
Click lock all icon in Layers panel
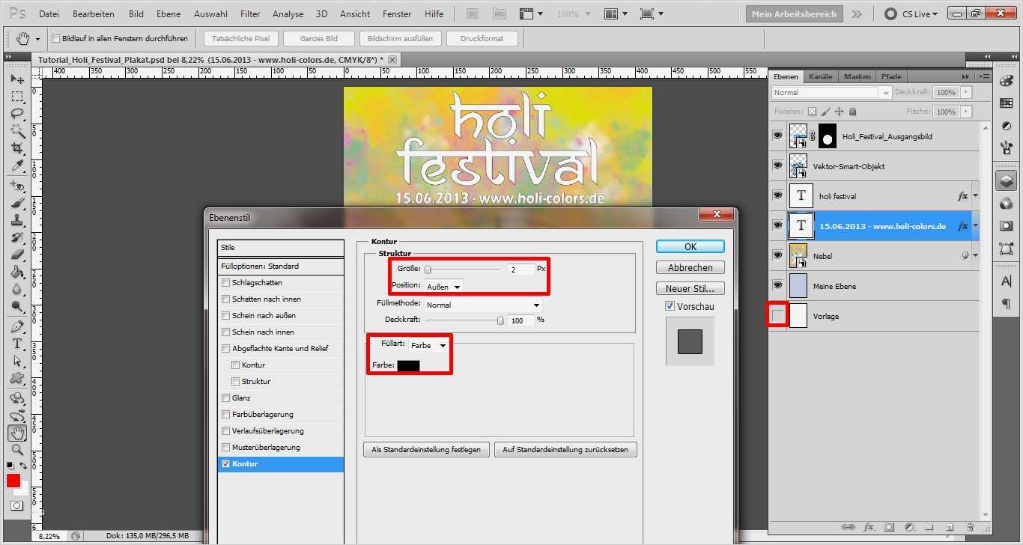(851, 112)
